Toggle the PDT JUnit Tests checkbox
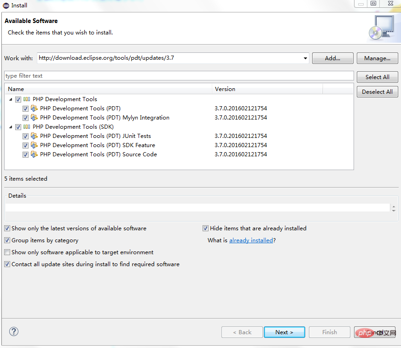This screenshot has height=348, width=401. tap(25, 136)
